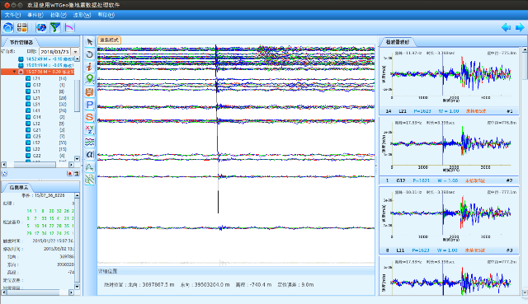Viewport: 528px width, 304px height.
Task: Collapse the highlighted 15:07:36 event node
Action: (14, 72)
